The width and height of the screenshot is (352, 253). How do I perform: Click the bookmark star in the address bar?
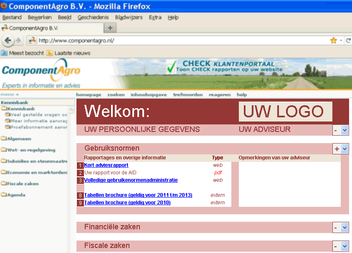click(x=333, y=40)
